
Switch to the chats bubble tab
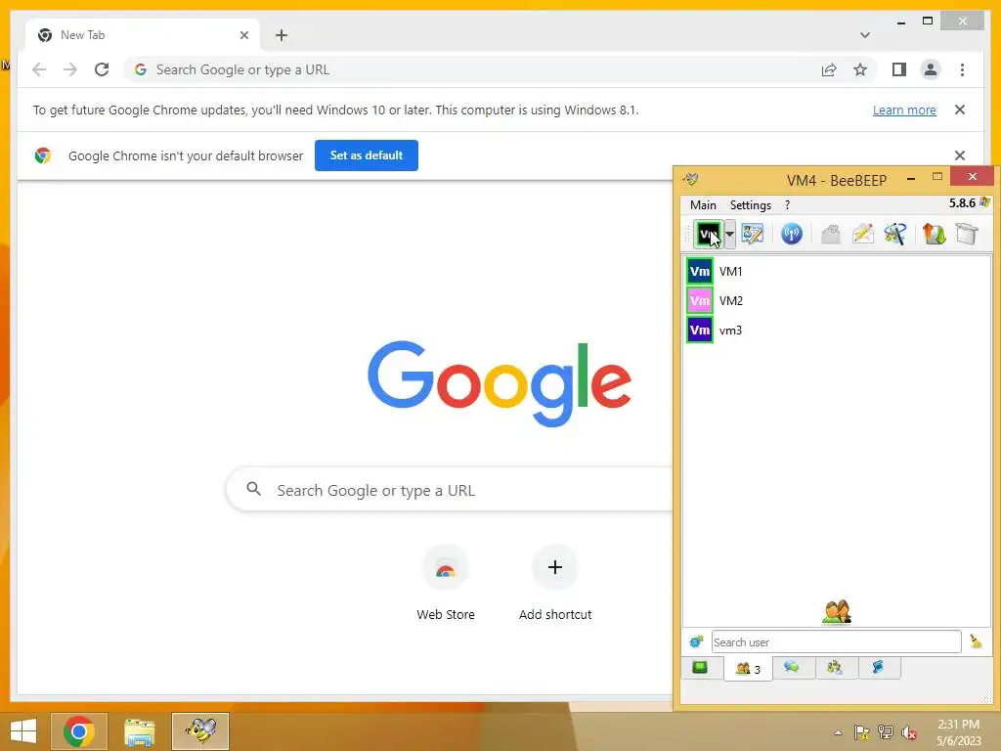pos(792,667)
